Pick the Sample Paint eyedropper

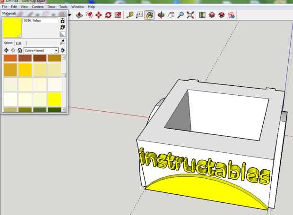(62, 42)
